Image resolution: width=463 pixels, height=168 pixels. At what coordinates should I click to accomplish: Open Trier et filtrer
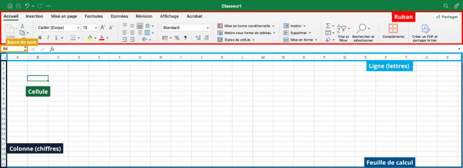tap(343, 33)
